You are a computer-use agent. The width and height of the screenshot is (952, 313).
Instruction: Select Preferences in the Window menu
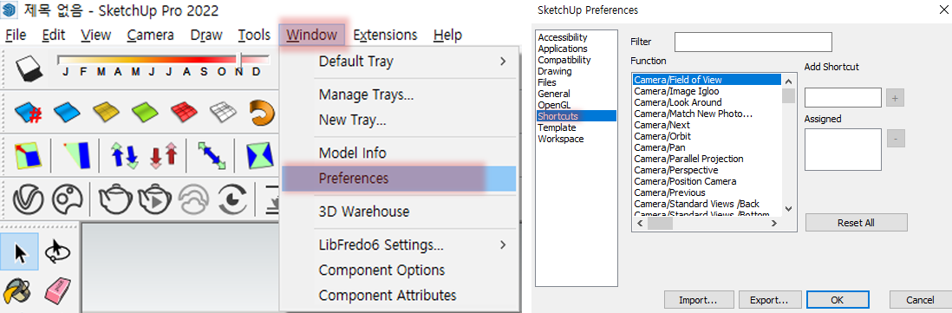pyautogui.click(x=399, y=179)
